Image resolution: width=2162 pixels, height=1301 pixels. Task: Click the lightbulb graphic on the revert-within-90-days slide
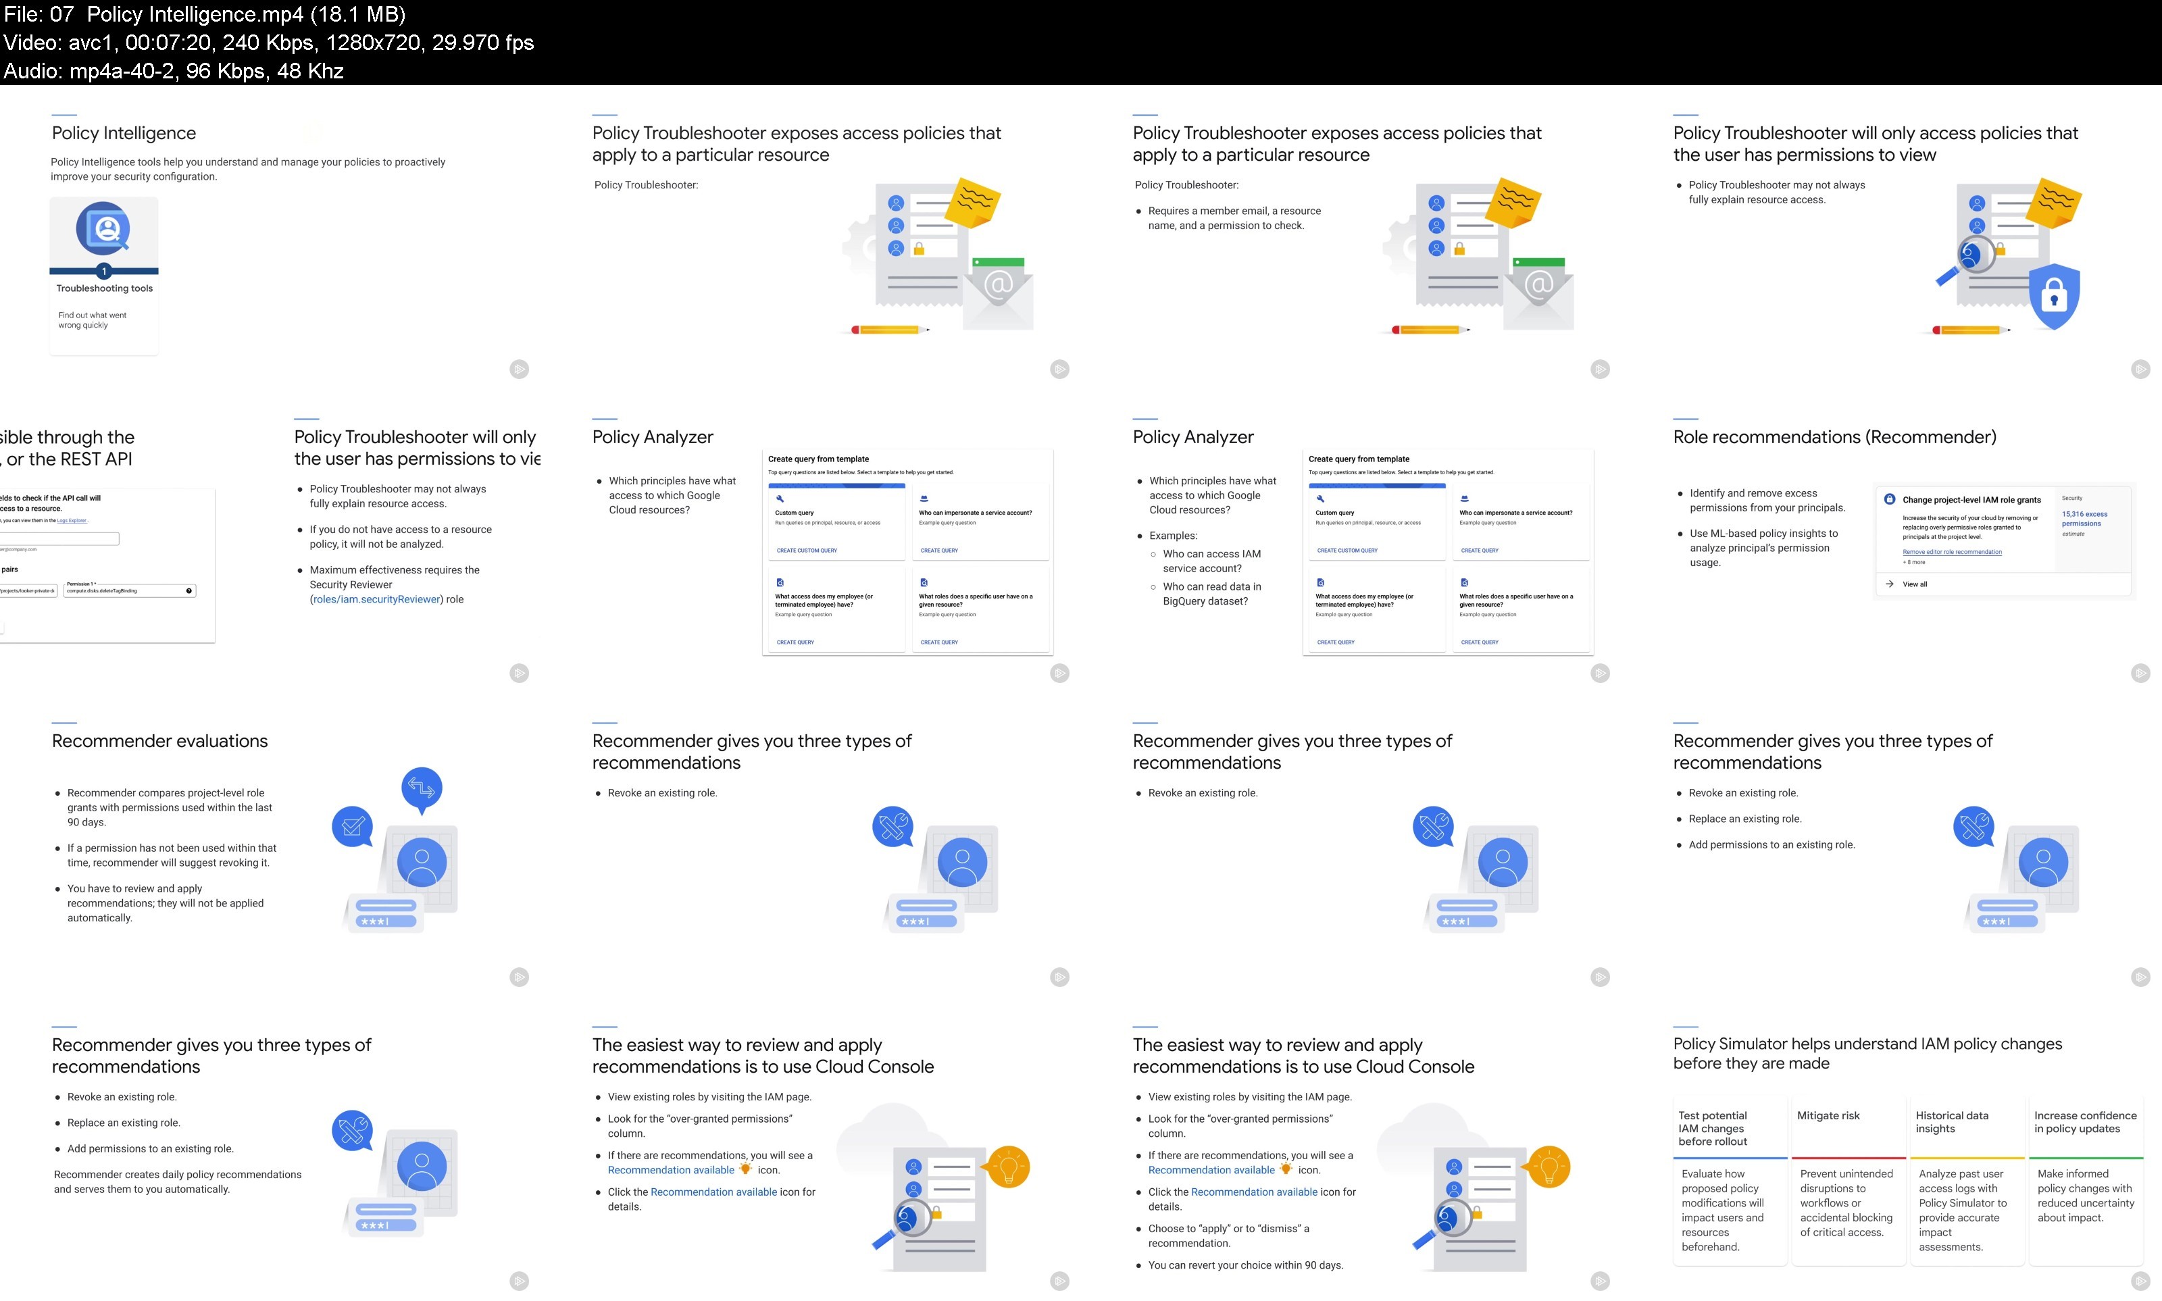pyautogui.click(x=1549, y=1168)
